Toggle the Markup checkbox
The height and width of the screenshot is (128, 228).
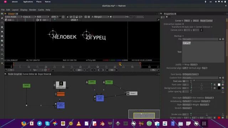pos(183,36)
